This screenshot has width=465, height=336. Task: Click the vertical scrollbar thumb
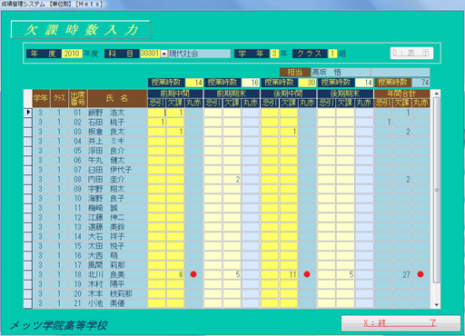437,190
